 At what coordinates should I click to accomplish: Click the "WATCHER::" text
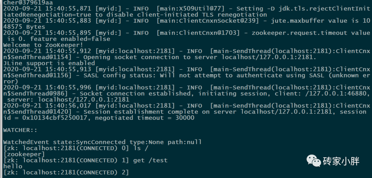pyautogui.click(x=20, y=130)
